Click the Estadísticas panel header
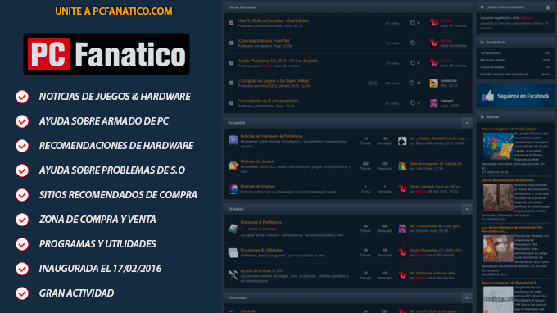The height and width of the screenshot is (313, 557). 515,43
